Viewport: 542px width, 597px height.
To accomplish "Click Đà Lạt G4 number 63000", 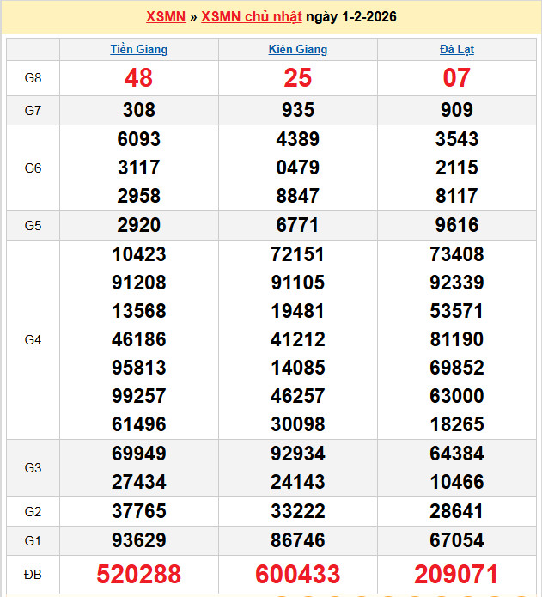I will 456,395.
